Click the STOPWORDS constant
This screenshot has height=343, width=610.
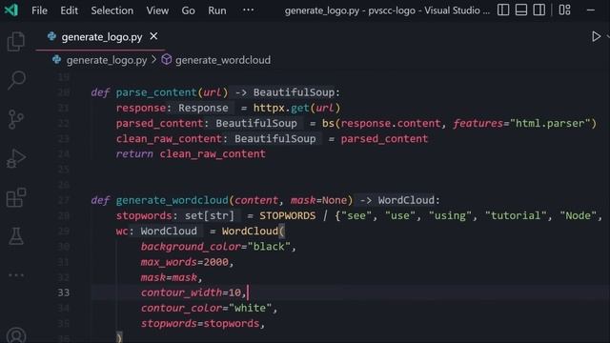point(288,216)
